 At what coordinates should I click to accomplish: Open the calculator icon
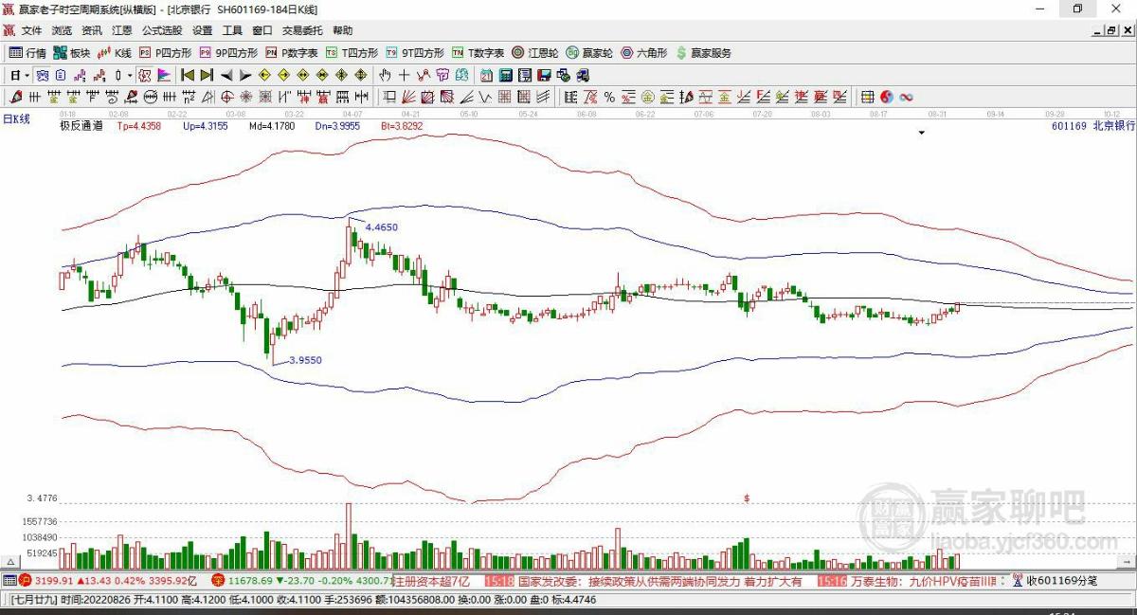pos(507,75)
